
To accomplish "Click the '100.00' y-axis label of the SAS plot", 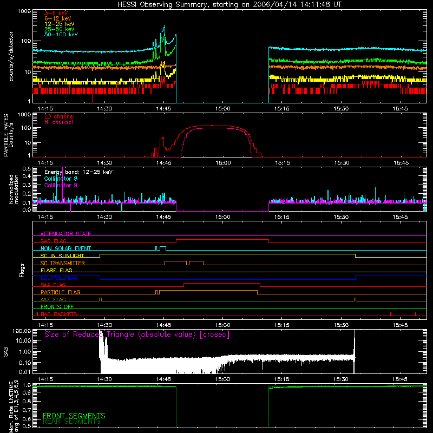I will [22, 331].
